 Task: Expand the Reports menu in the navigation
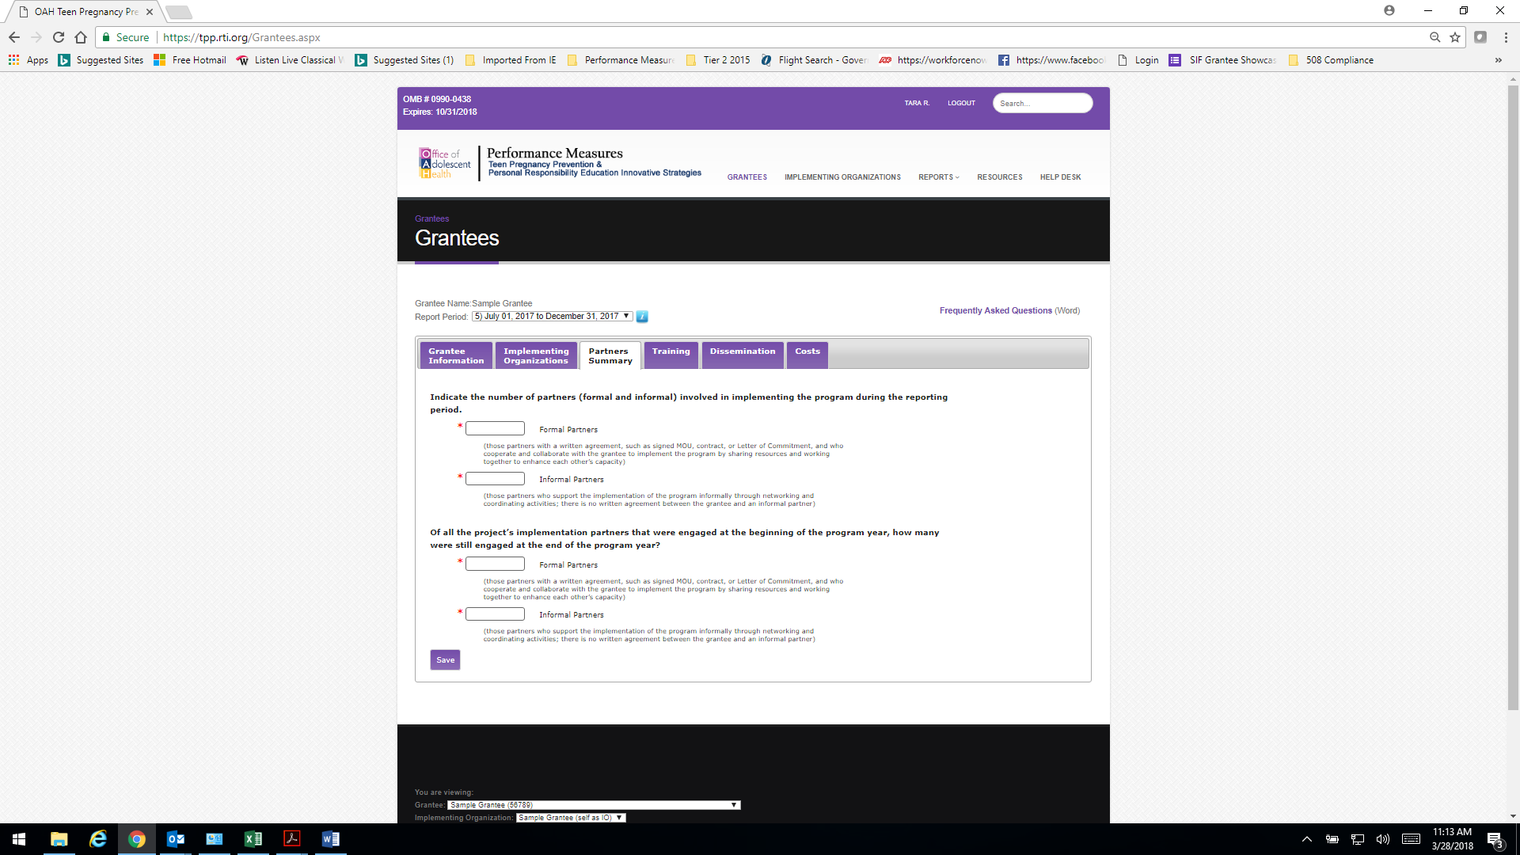938,177
